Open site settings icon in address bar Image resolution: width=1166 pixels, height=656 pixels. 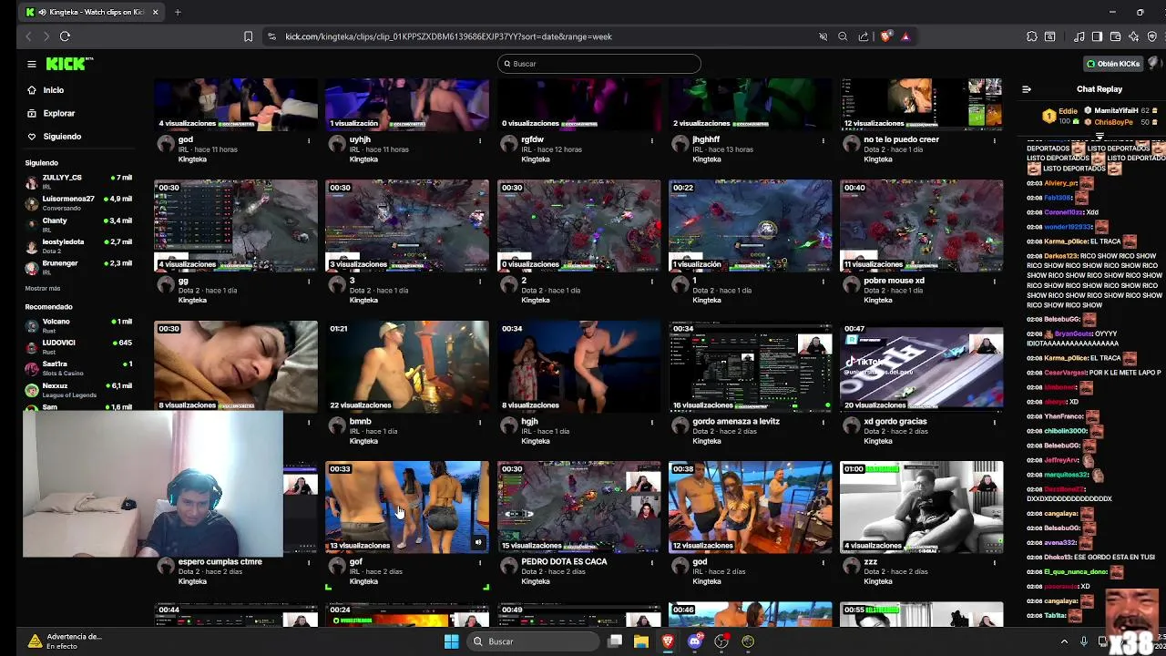point(271,36)
